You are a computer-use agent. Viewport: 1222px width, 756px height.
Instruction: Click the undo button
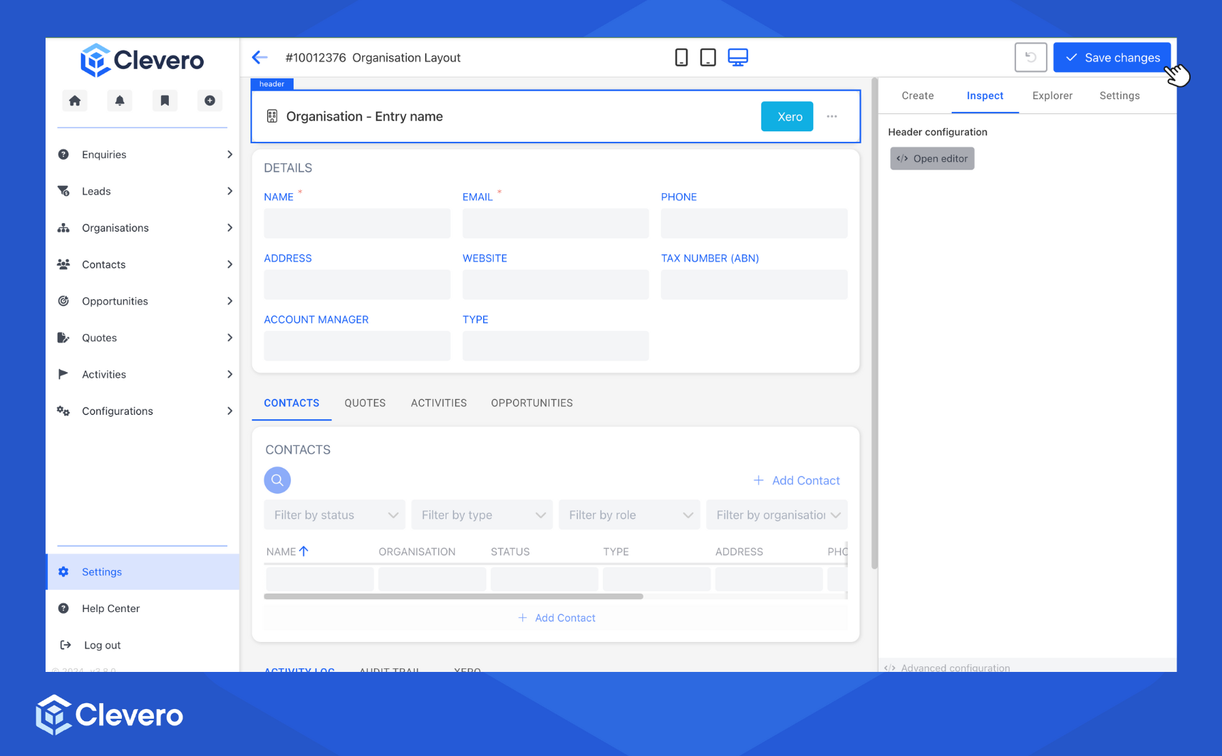[1030, 58]
